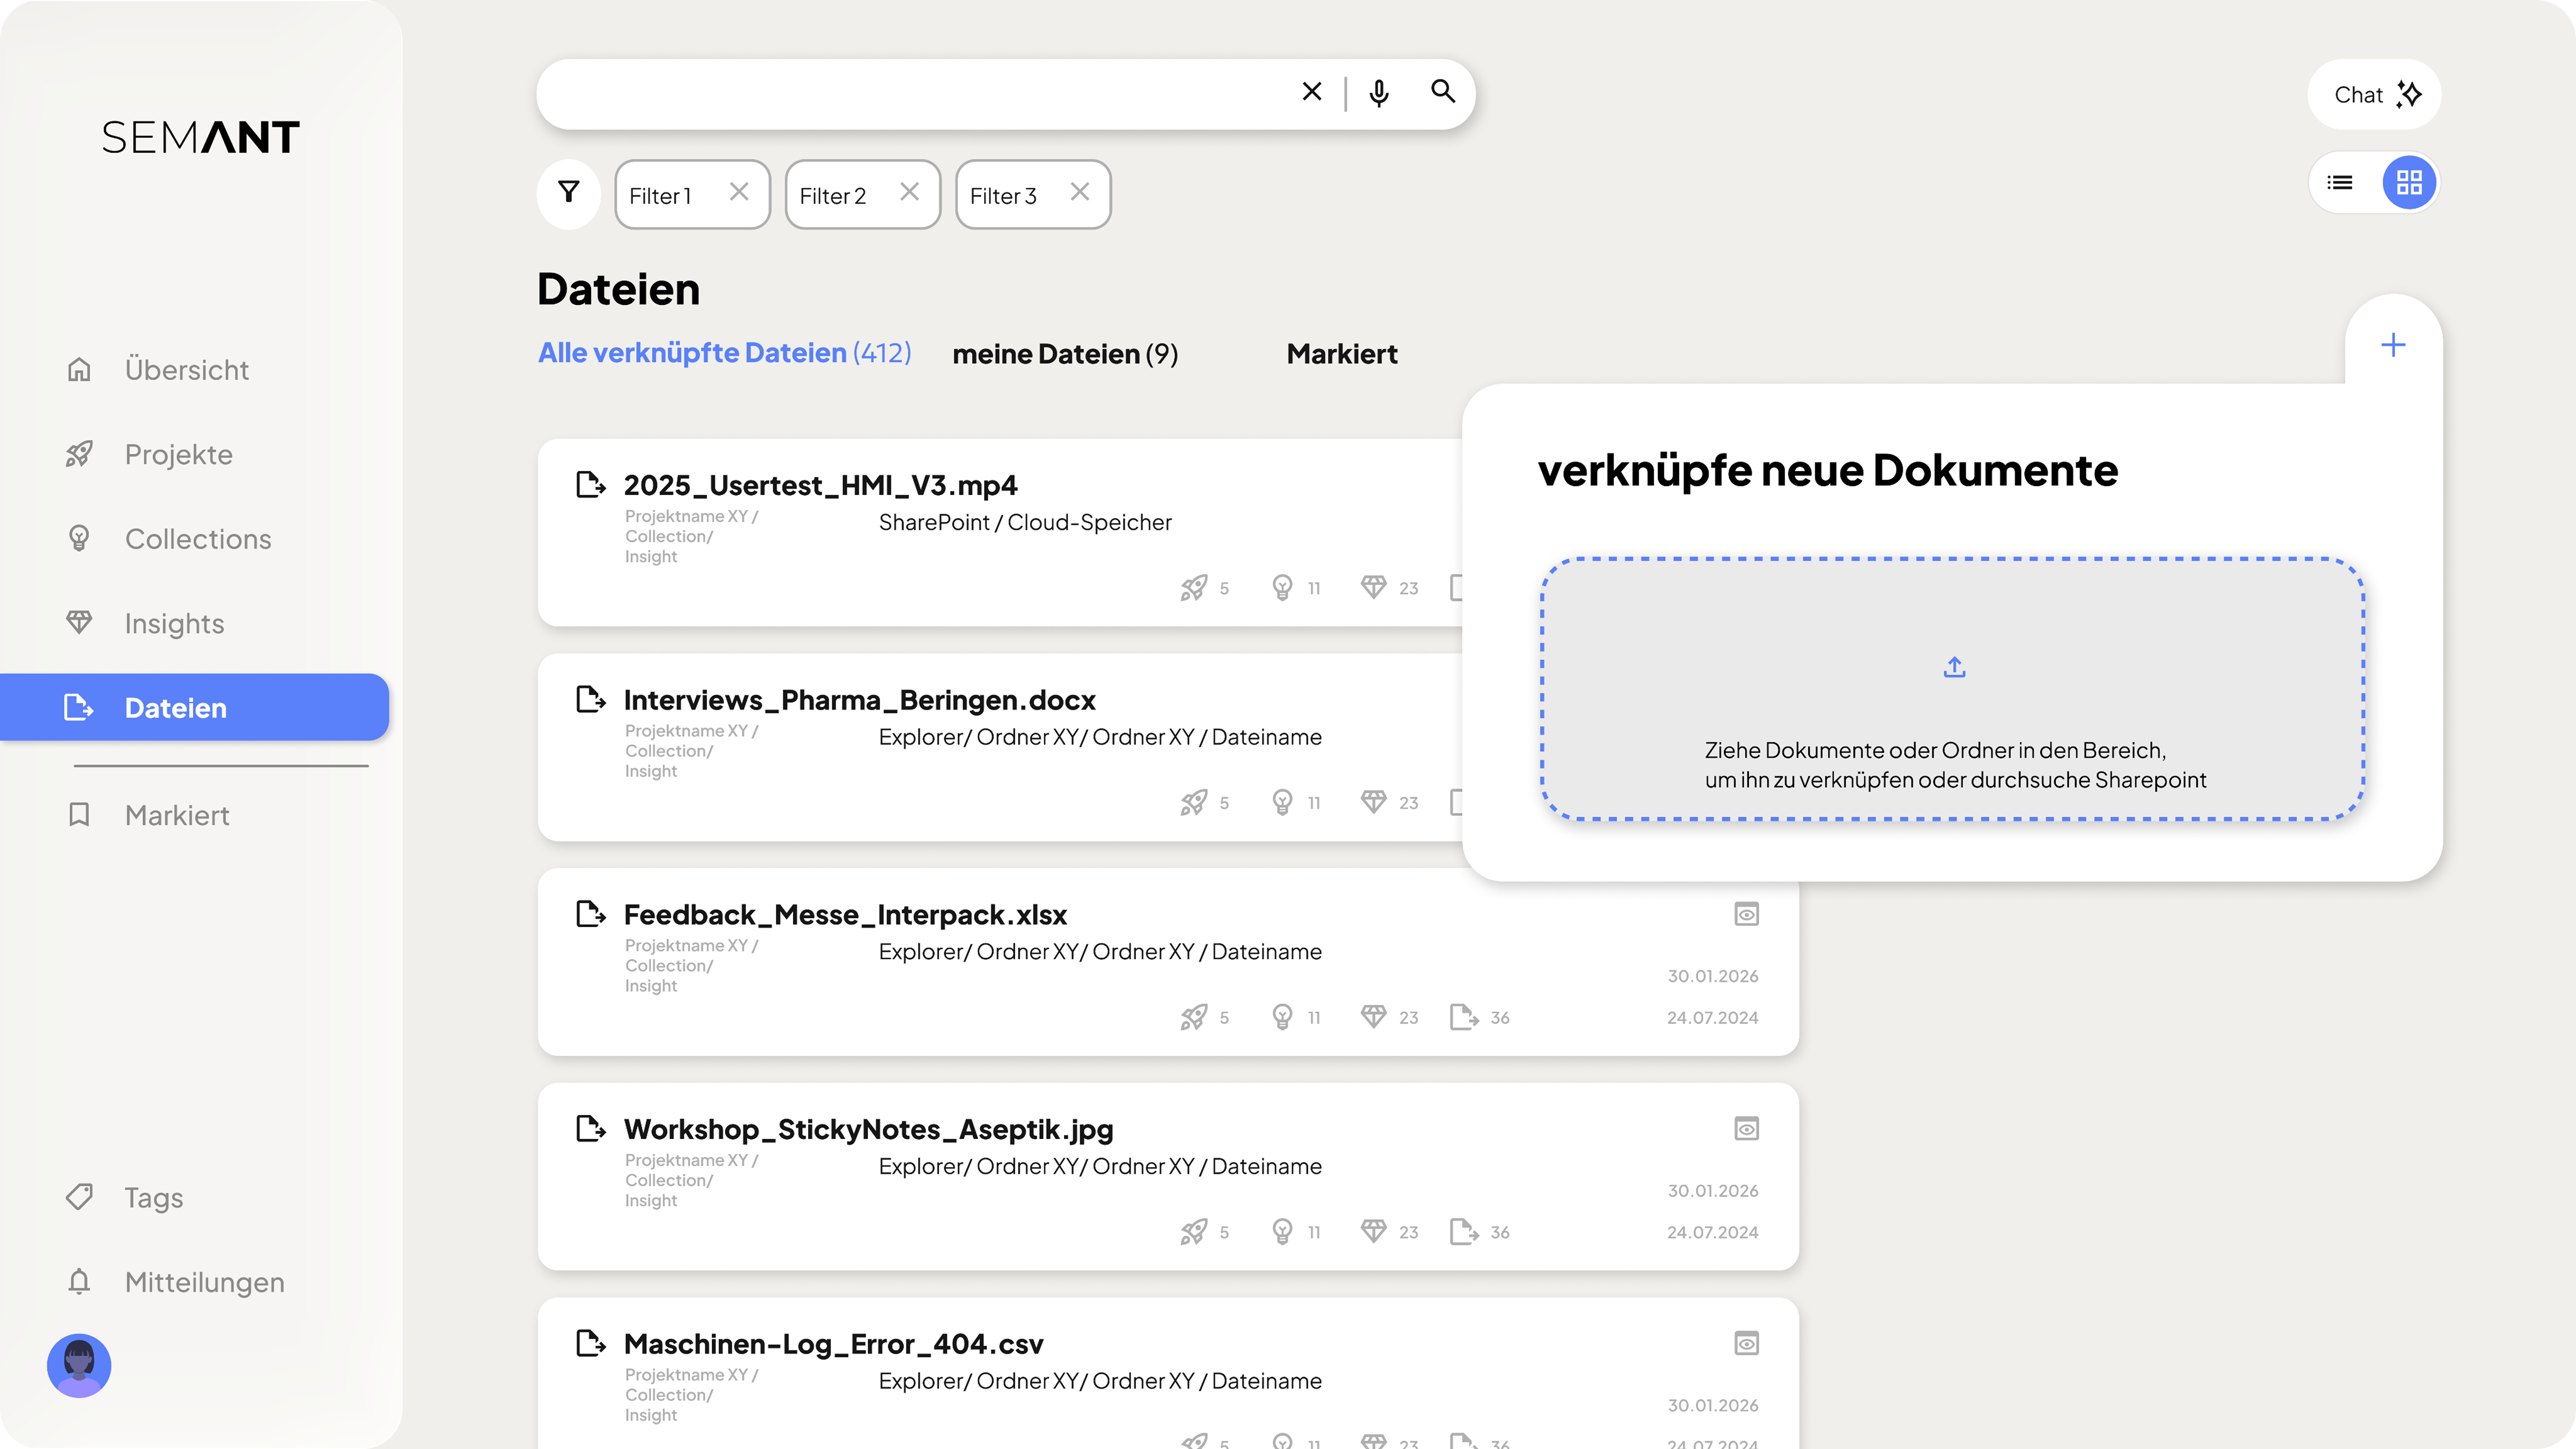Toggle preview eye on Feedback_Messe_Interpack.xlsx
Image resolution: width=2576 pixels, height=1449 pixels.
(x=1746, y=914)
